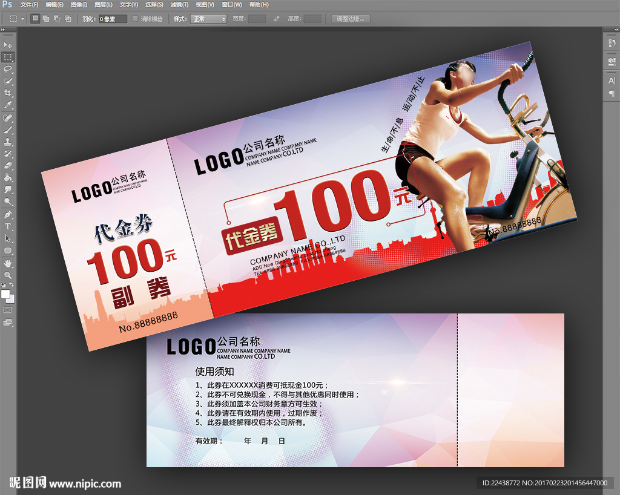Select the Horizontal Type tool
Image resolution: width=620 pixels, height=495 pixels.
coord(7,226)
